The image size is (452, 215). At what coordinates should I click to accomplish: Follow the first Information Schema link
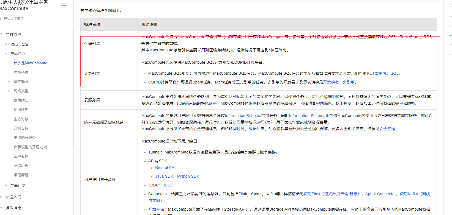click(243, 116)
